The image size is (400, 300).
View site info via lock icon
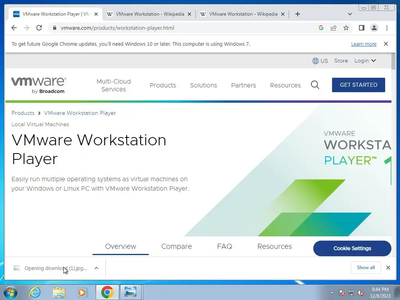[54, 28]
